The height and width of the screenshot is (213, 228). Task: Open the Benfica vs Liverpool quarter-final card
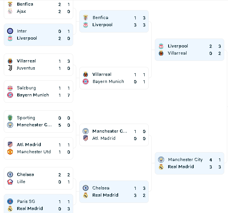click(114, 21)
